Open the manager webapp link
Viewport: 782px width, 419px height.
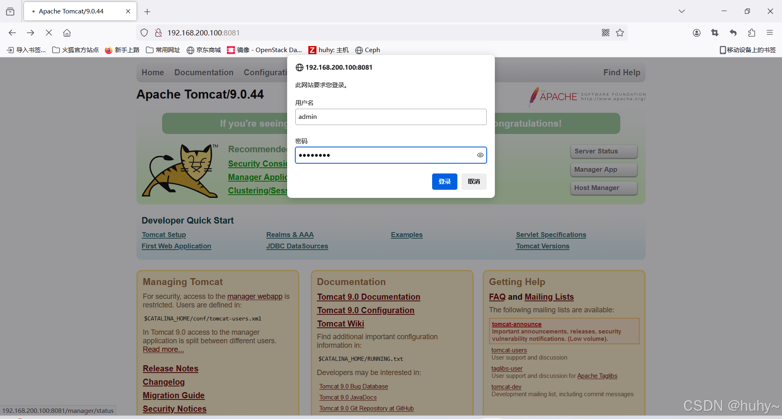255,296
